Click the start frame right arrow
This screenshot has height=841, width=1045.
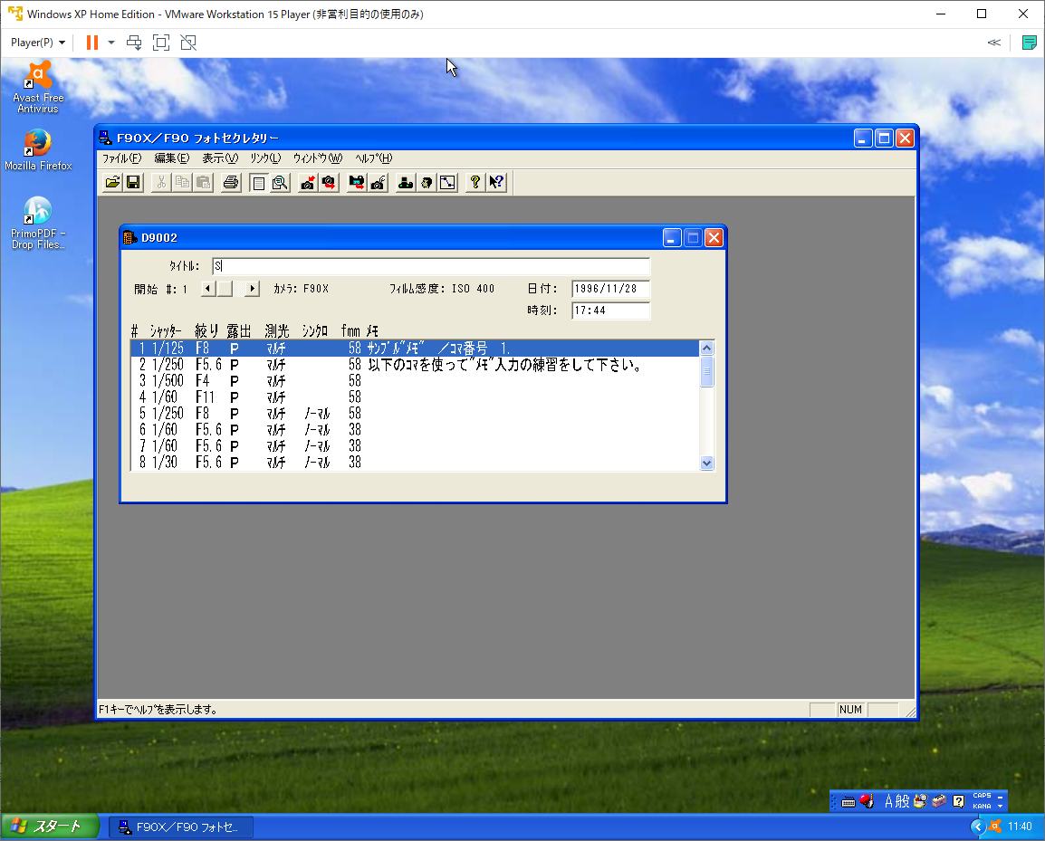tap(252, 289)
